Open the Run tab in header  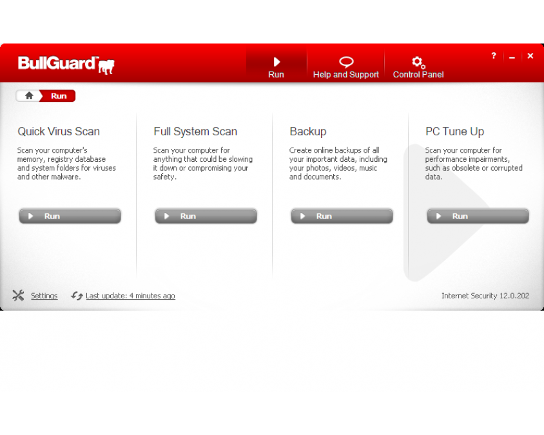tap(276, 66)
